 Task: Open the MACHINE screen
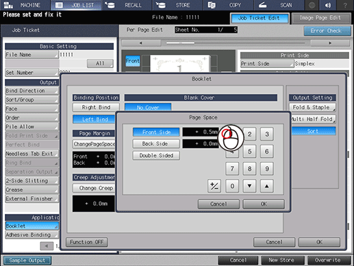click(x=25, y=5)
